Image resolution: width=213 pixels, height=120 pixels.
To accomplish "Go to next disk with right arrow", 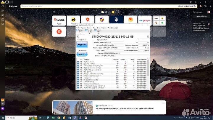I will coord(148,37).
